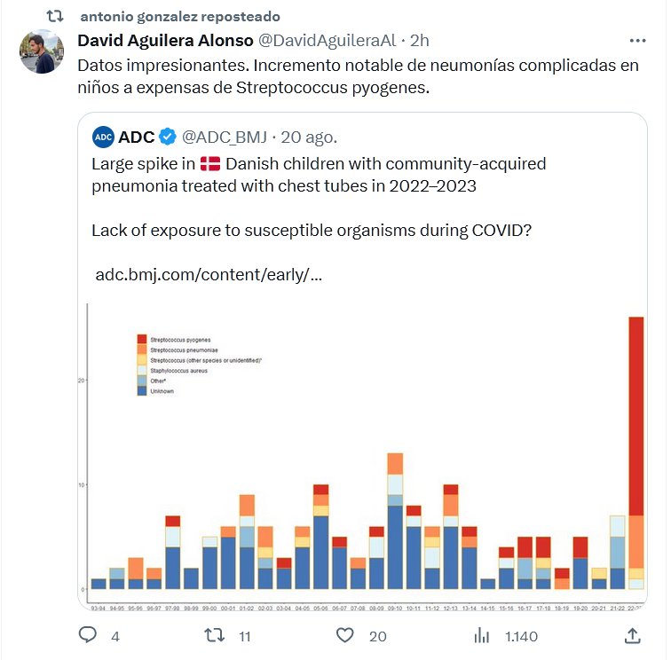Click ADC round logo avatar

click(103, 137)
